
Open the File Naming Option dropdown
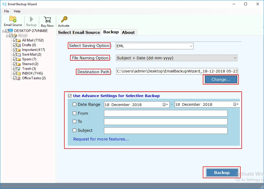click(x=177, y=58)
